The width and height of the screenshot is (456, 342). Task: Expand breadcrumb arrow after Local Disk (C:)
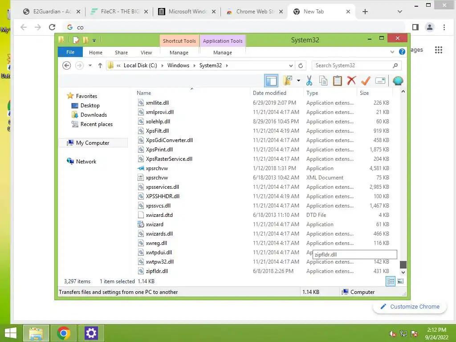[162, 65]
